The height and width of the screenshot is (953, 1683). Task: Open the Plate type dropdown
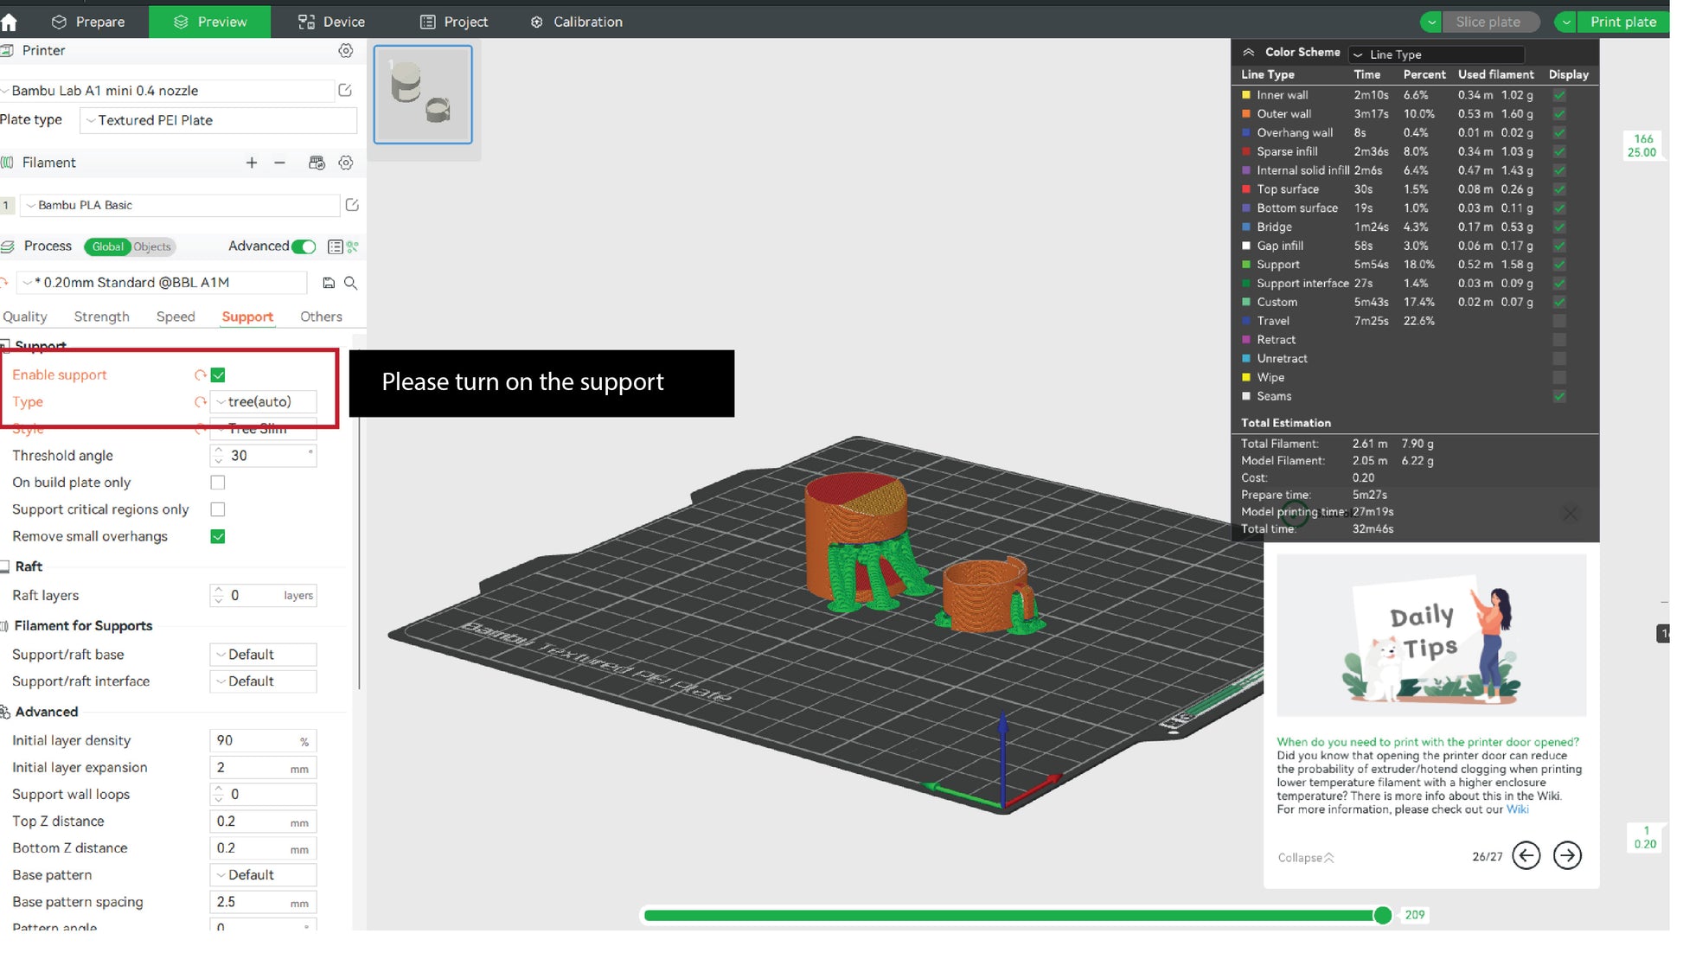218,120
